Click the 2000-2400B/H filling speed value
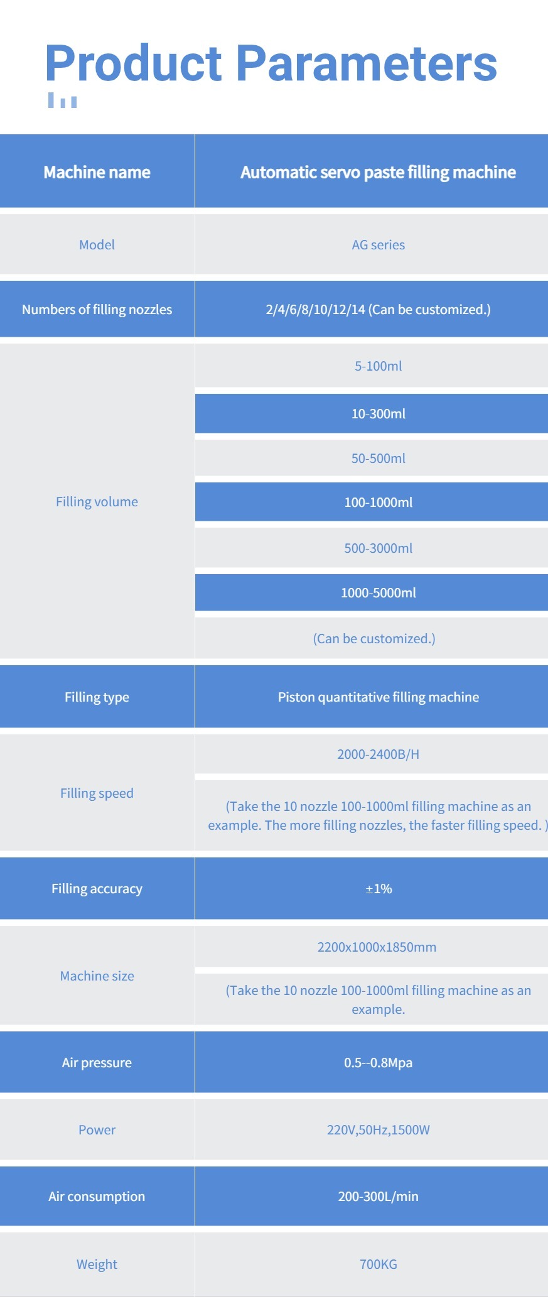 click(378, 754)
